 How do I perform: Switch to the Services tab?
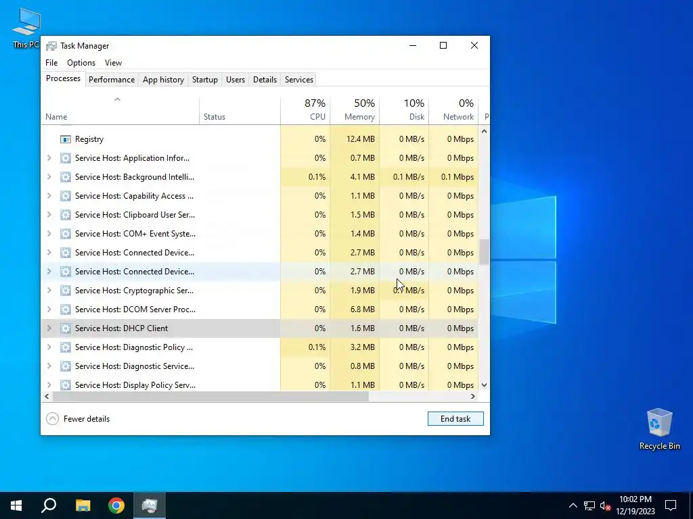pos(298,80)
